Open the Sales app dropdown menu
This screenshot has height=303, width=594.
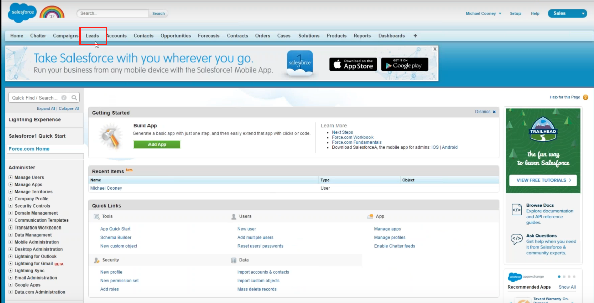(567, 13)
